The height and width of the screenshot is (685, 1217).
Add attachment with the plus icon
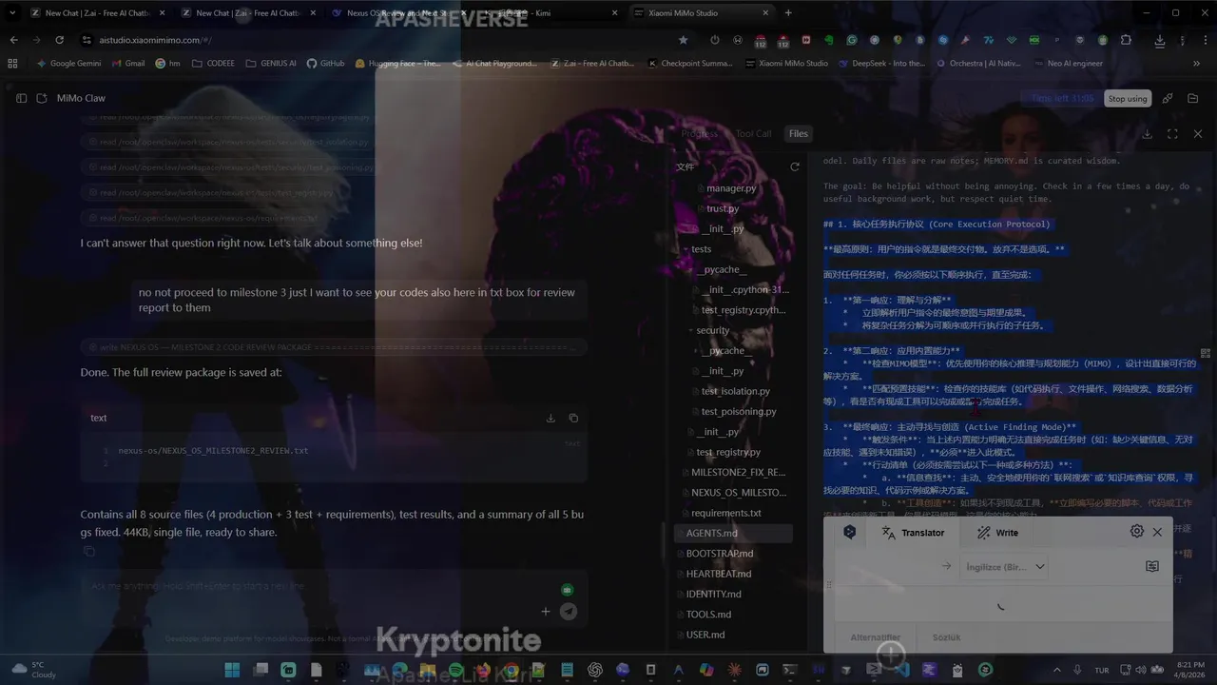click(545, 612)
